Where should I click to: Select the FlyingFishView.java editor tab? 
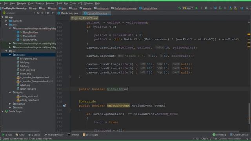tap(97, 13)
